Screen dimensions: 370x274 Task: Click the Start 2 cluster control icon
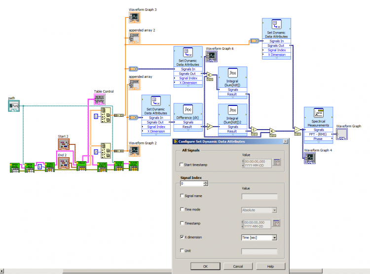pyautogui.click(x=64, y=144)
